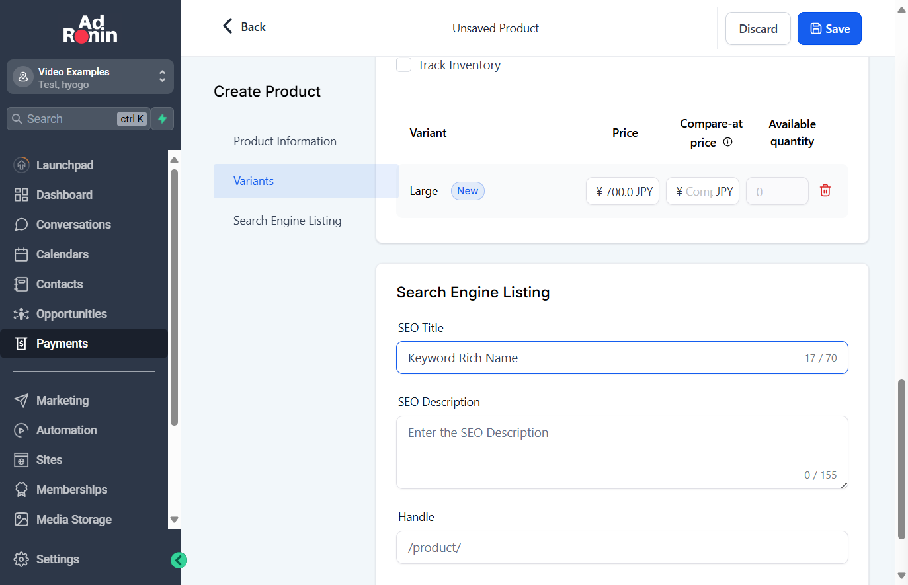Click the green lightning bolt quick-action icon
The width and height of the screenshot is (908, 585).
[162, 119]
